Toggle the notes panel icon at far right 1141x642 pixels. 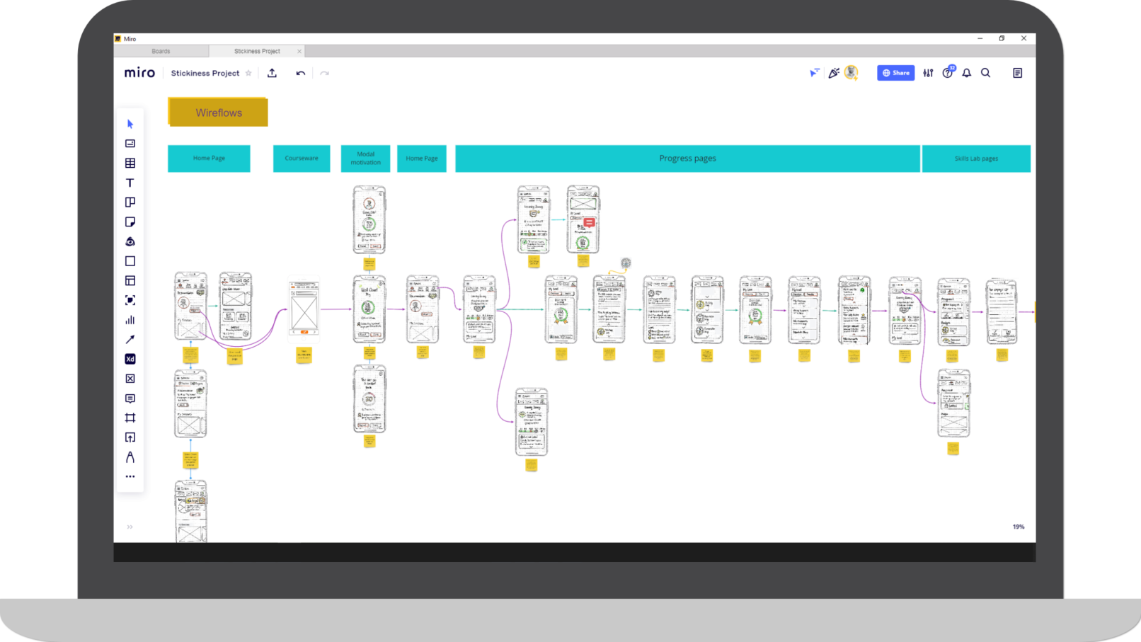coord(1017,73)
